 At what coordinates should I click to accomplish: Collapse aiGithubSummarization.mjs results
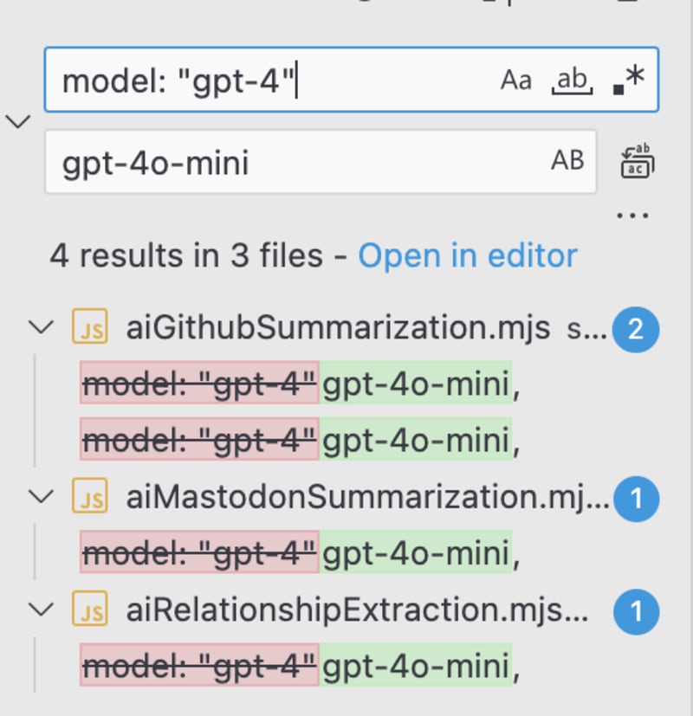tap(41, 327)
